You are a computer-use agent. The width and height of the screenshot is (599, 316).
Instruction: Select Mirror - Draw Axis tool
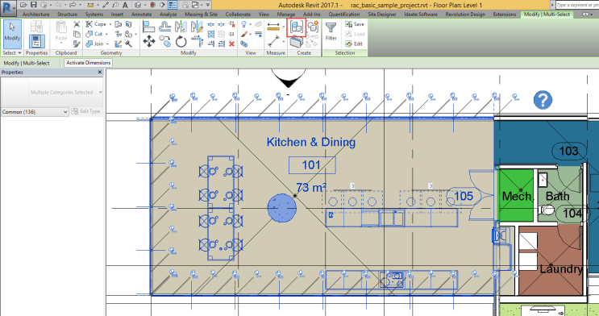(x=197, y=27)
